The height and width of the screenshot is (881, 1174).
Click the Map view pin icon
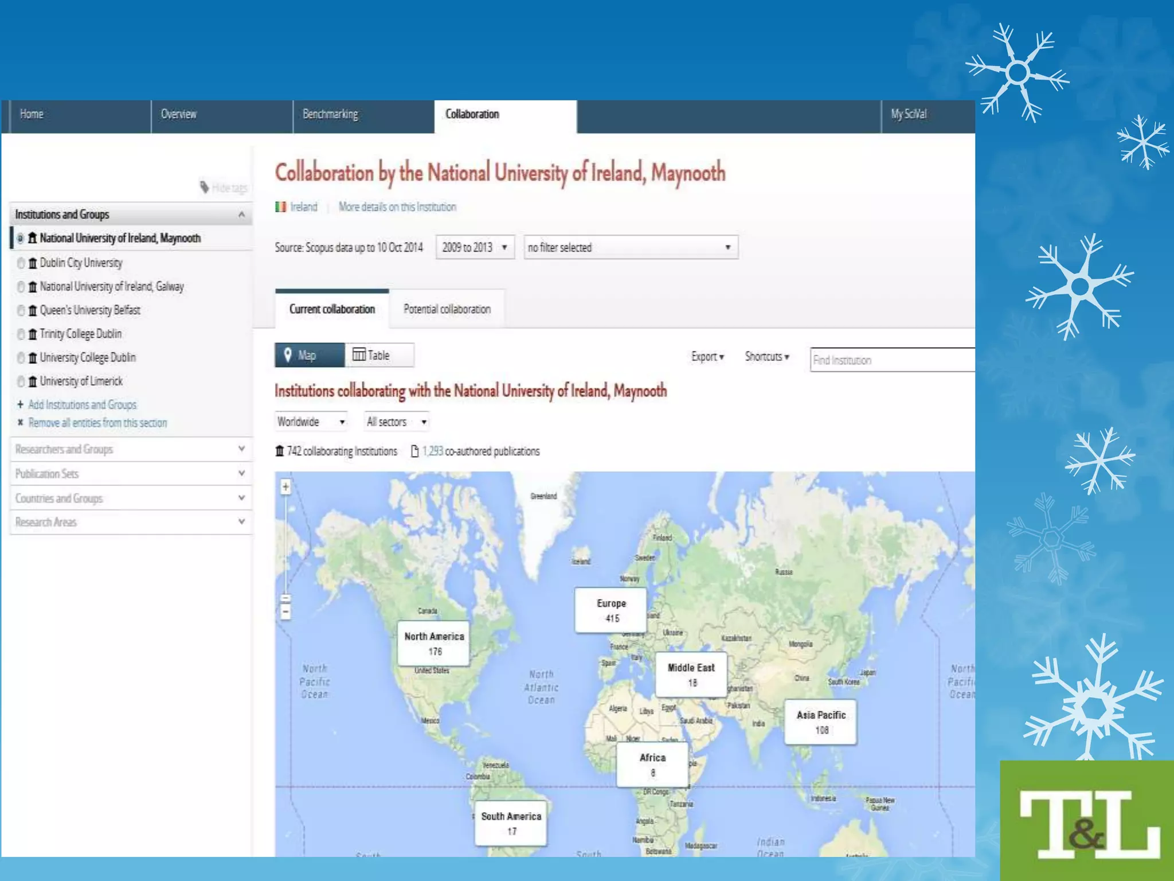click(288, 355)
